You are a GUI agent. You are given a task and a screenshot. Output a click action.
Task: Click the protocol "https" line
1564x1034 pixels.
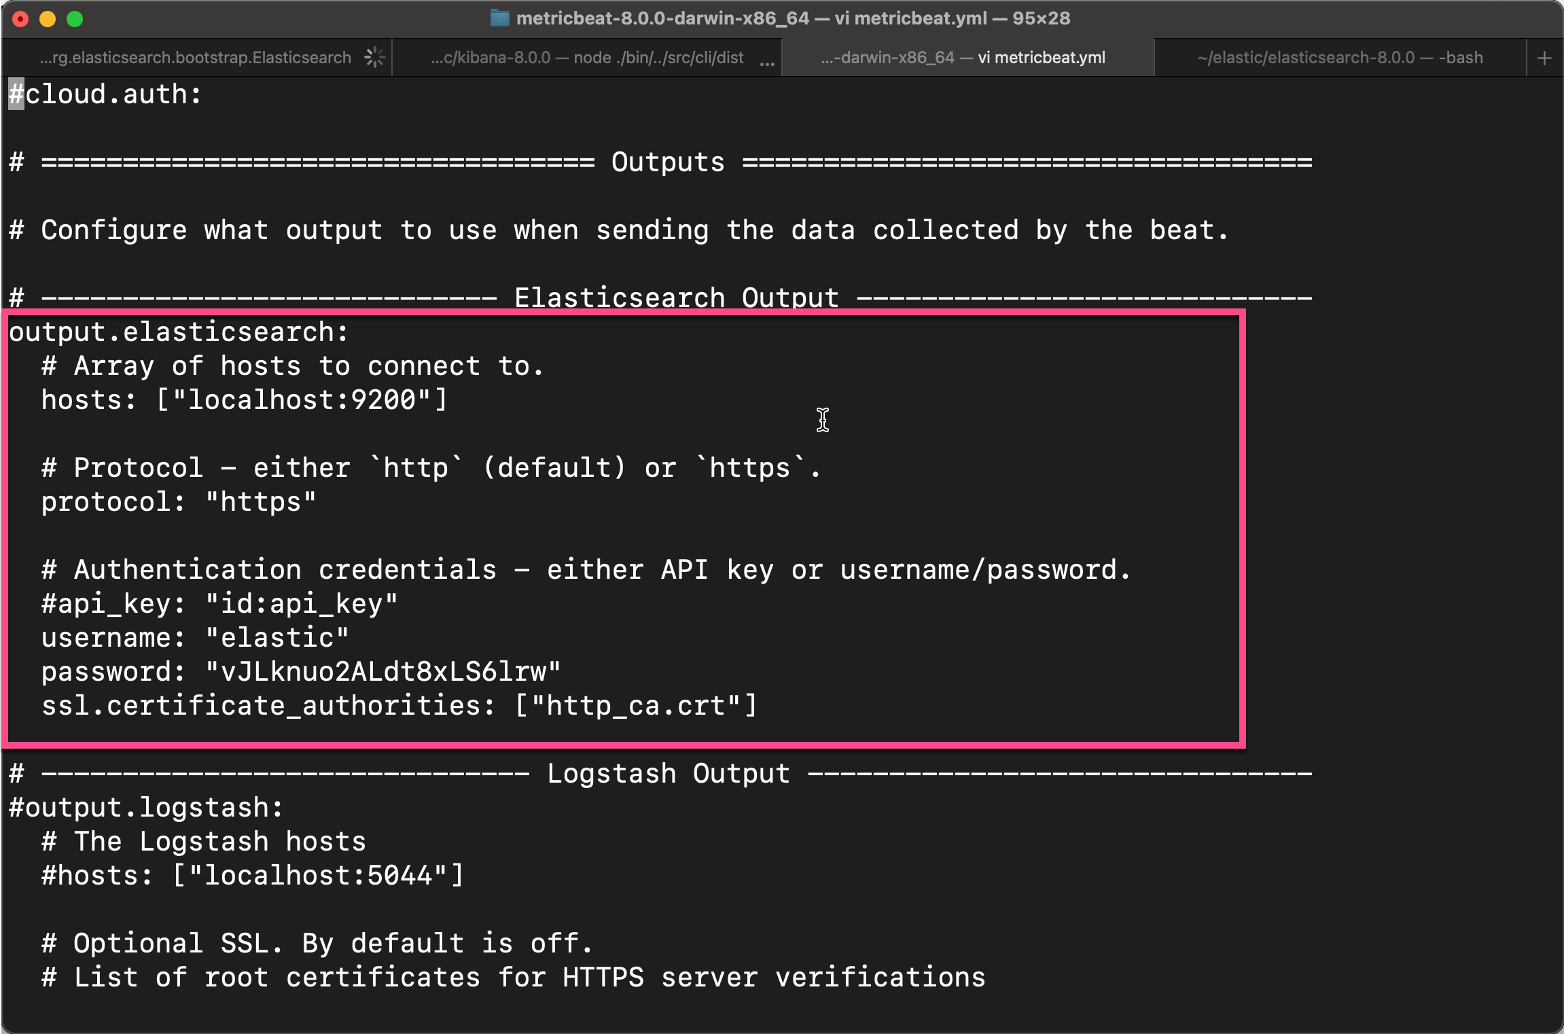(179, 502)
